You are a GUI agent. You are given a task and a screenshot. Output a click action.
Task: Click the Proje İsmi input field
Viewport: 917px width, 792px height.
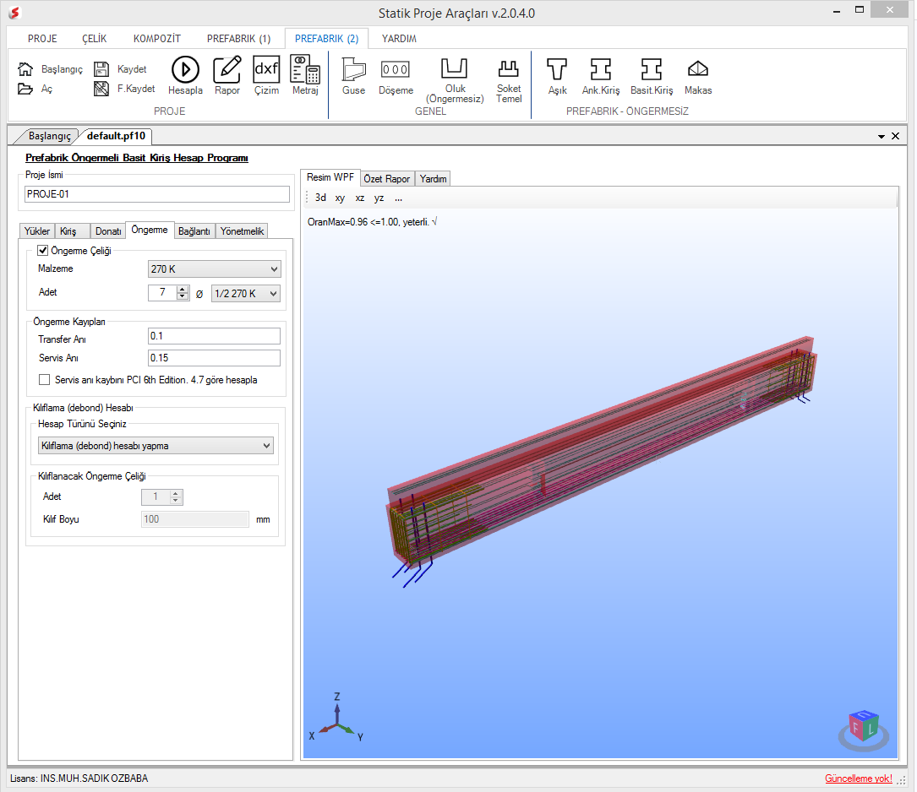click(x=156, y=194)
